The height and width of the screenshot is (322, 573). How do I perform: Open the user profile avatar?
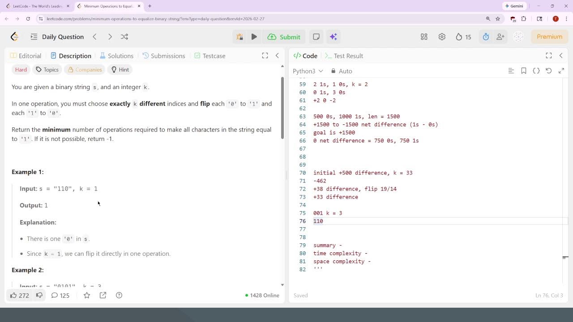pos(518,37)
